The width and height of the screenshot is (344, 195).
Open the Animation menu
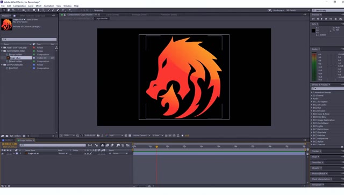coord(49,6)
